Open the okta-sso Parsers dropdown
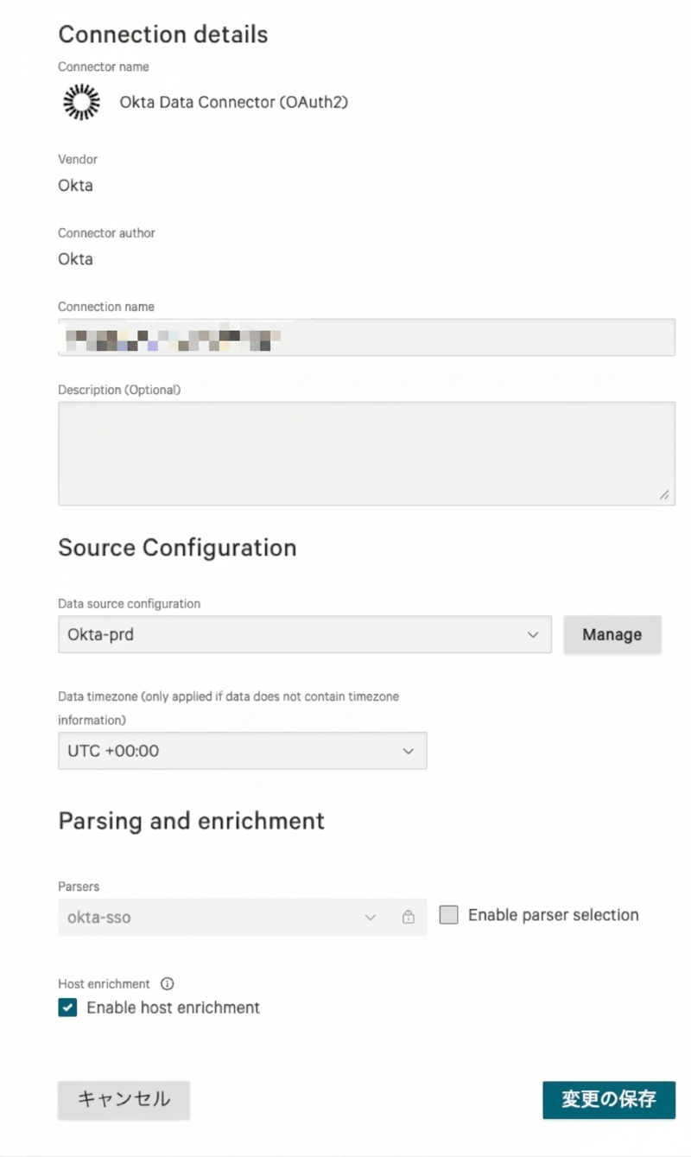 [x=243, y=917]
